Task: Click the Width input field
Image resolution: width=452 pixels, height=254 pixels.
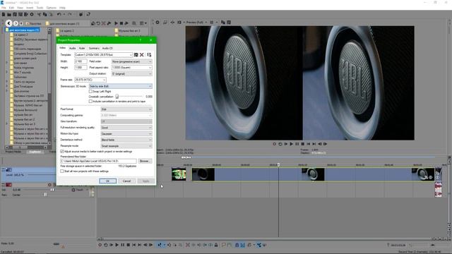Action: [81, 61]
